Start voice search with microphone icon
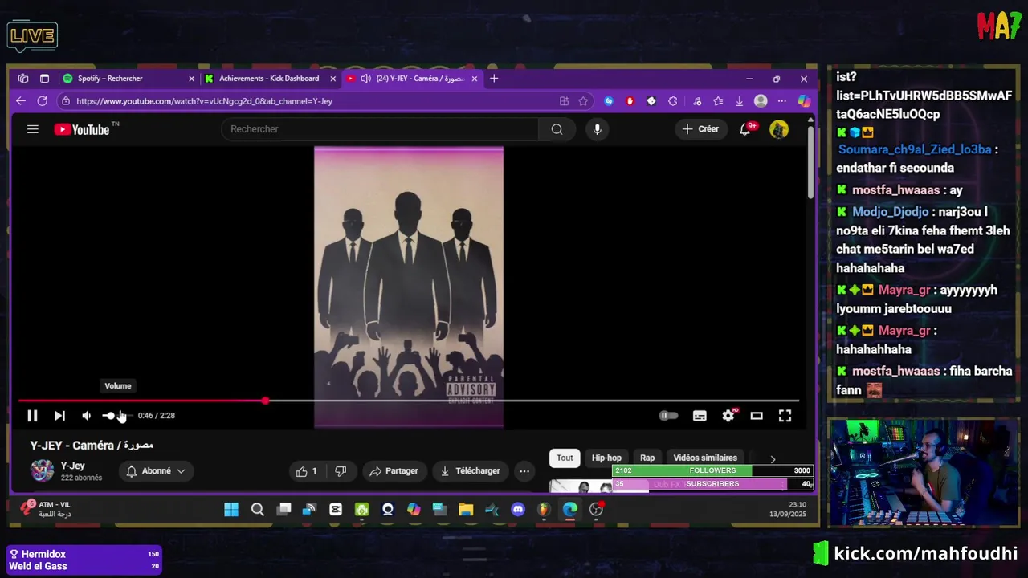1028x578 pixels. [597, 129]
